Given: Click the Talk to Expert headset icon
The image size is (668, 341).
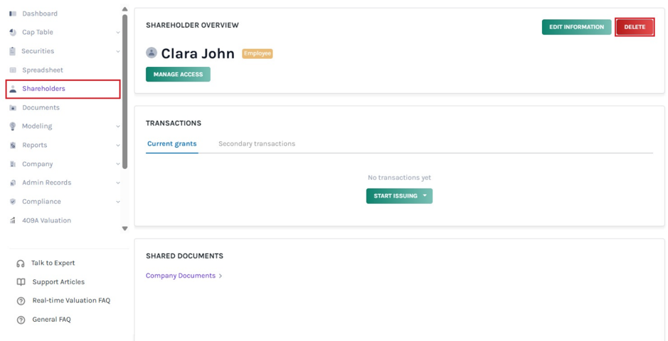Looking at the screenshot, I should [21, 263].
